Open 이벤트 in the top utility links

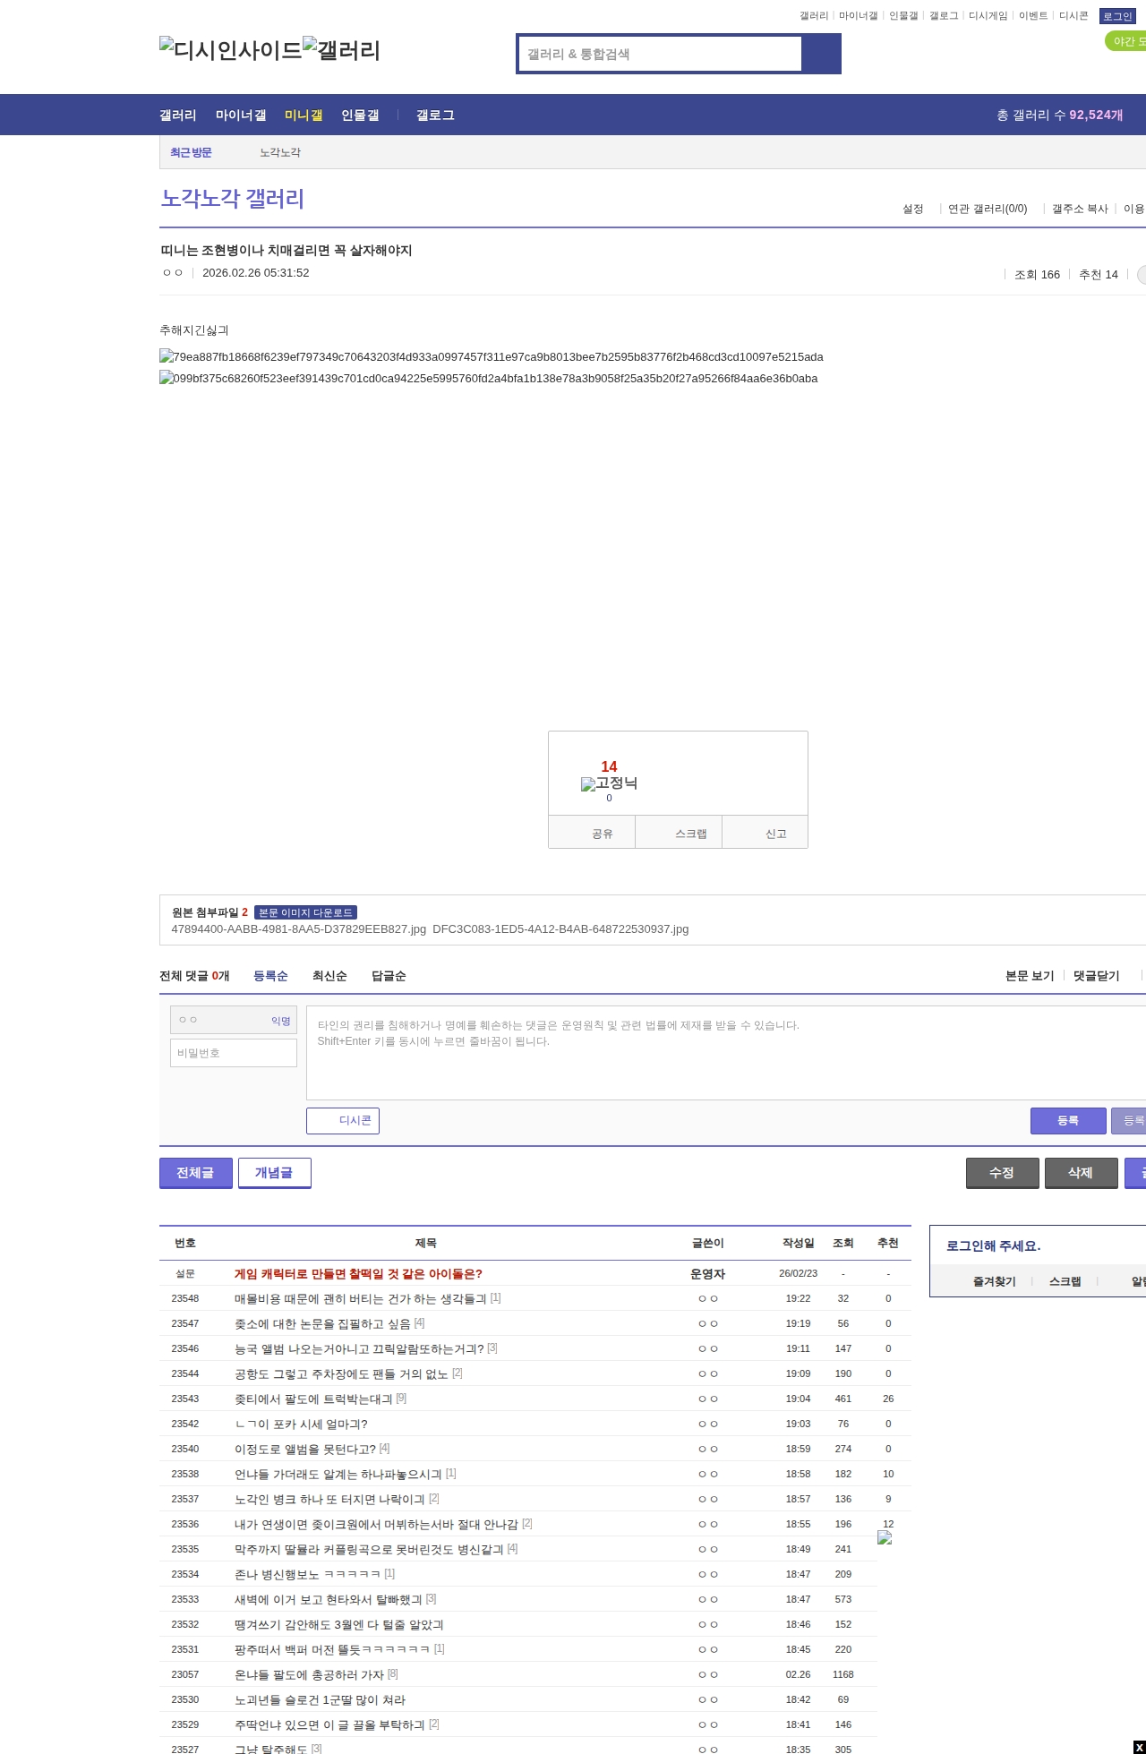click(1033, 16)
